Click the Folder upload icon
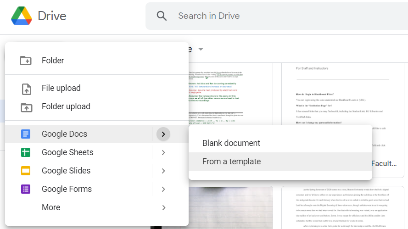408x229 pixels. [27, 107]
